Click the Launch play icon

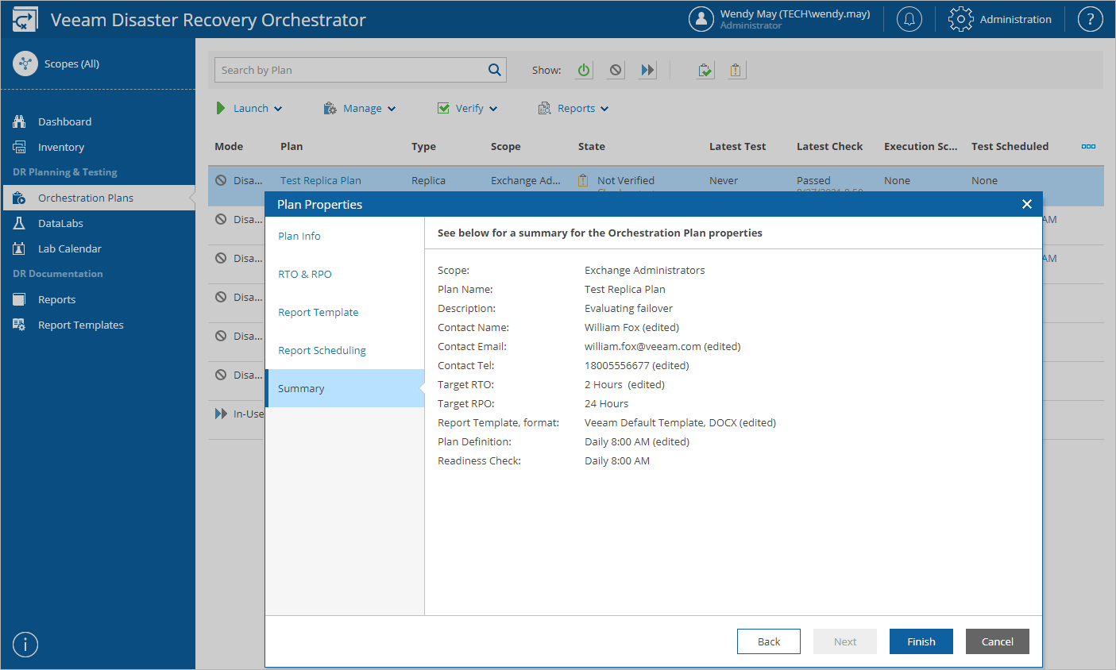point(221,108)
